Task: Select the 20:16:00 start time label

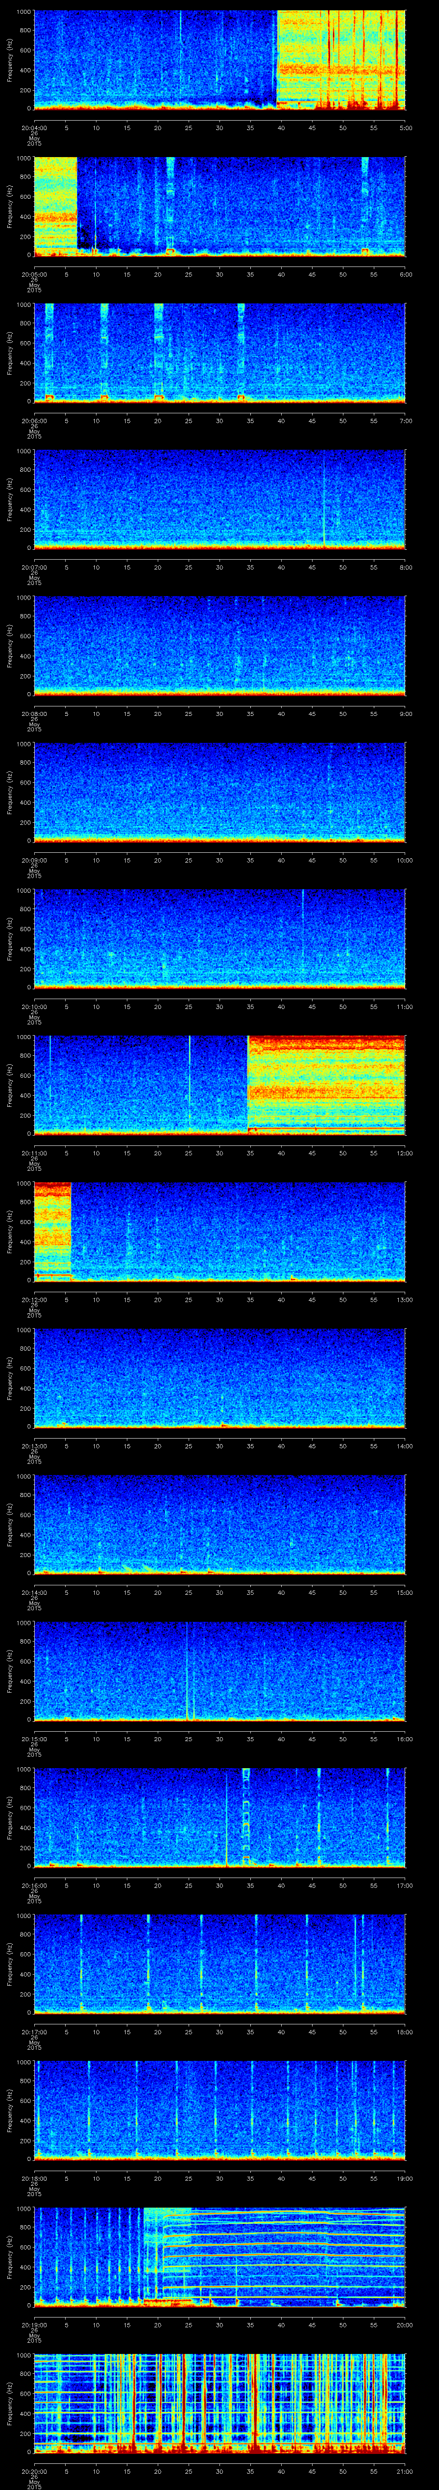Action: (34, 1885)
